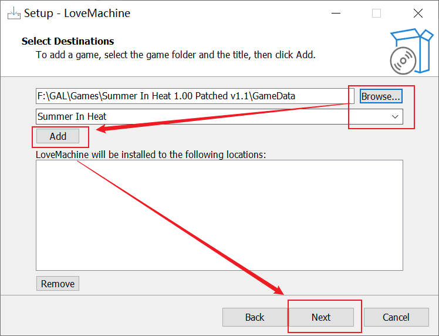The height and width of the screenshot is (336, 439).
Task: Click 'LoveMachine will be installed to' label
Action: click(x=151, y=154)
